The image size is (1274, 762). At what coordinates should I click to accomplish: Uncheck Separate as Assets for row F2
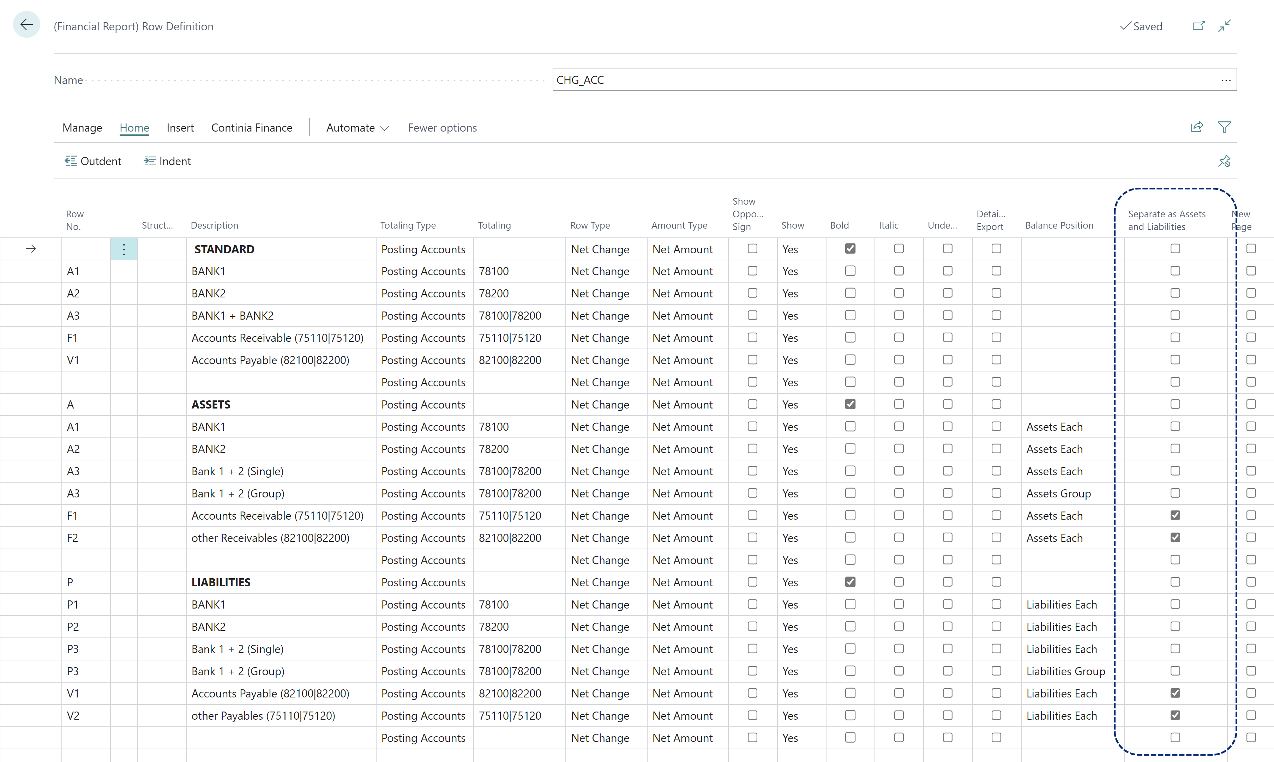pyautogui.click(x=1175, y=537)
